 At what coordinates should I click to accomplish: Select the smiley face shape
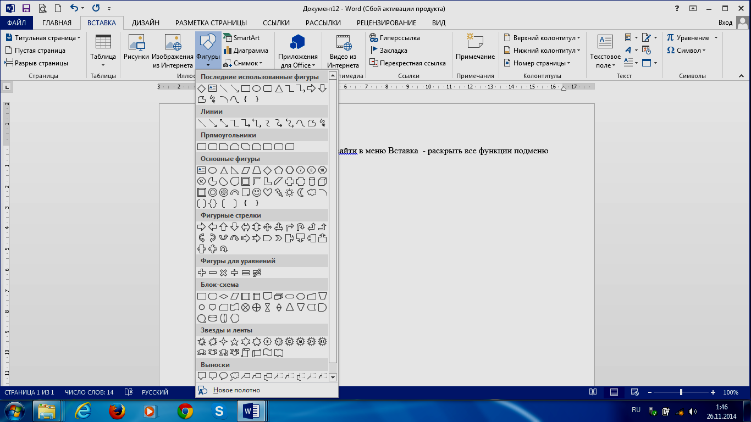click(257, 192)
